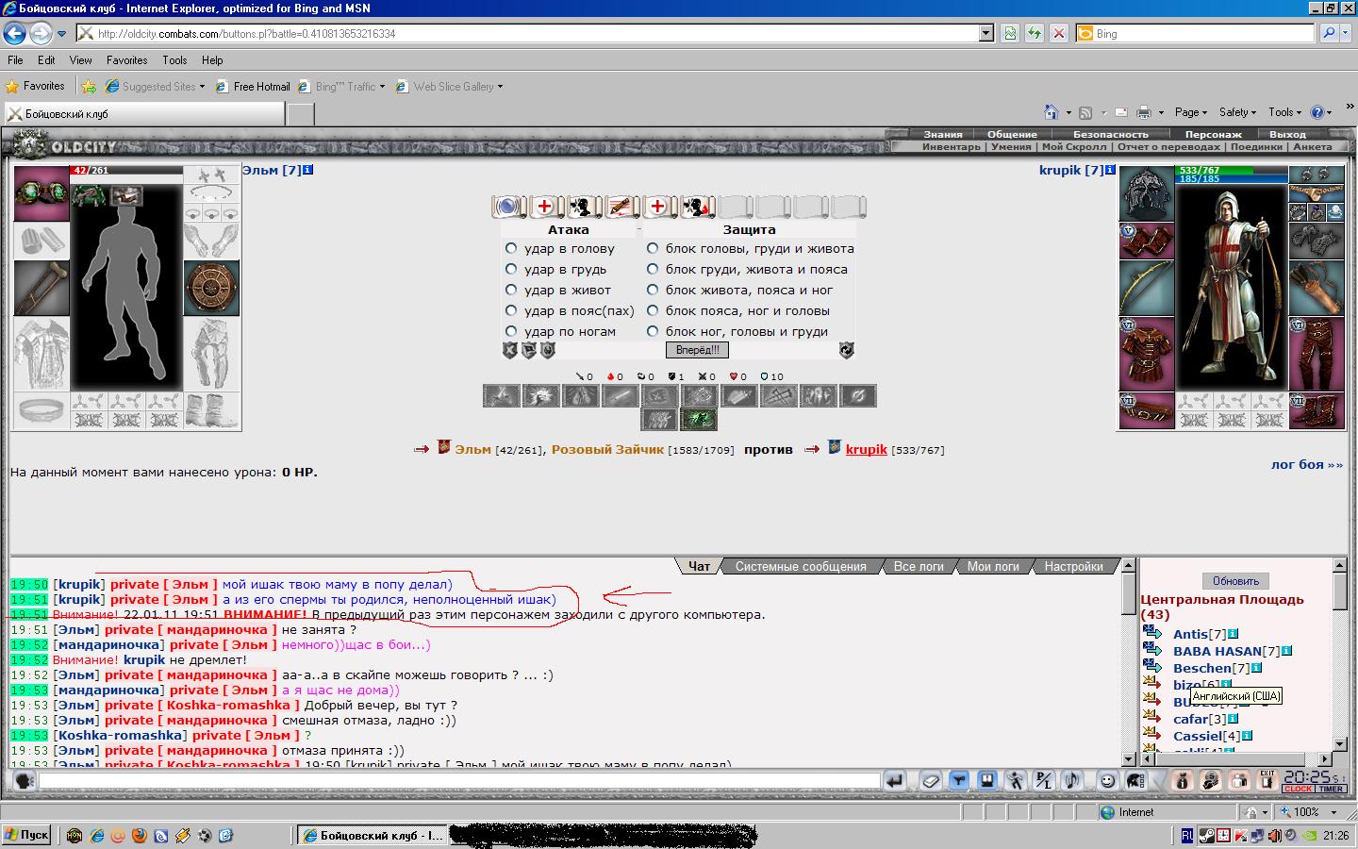
Task: Click the IE RSS feeds icon
Action: click(1085, 112)
